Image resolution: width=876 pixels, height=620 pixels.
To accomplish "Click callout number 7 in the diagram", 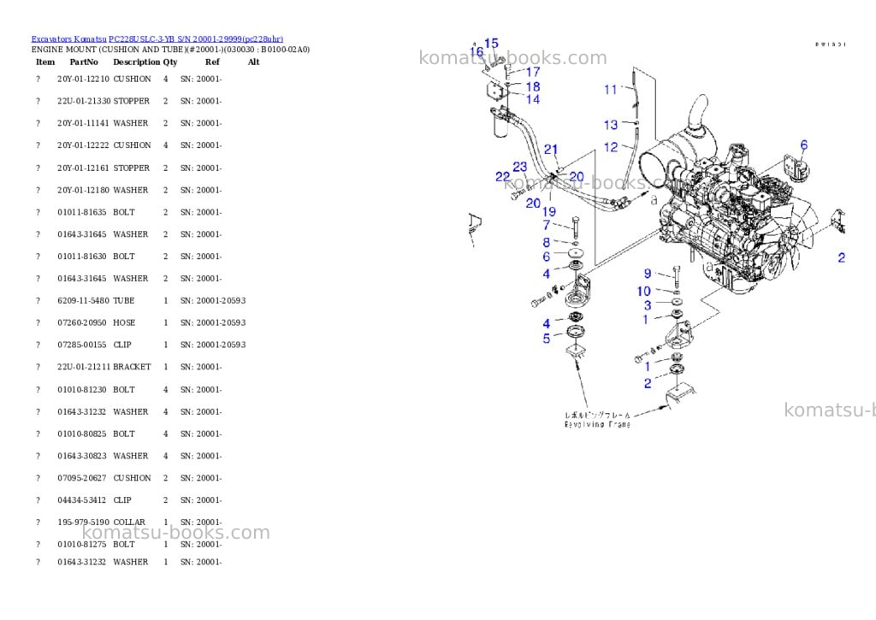I will 547,225.
